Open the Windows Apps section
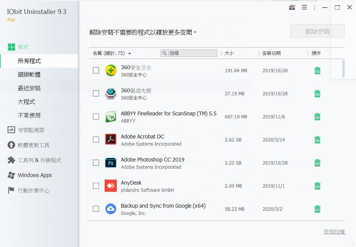Viewport: 356px width, 247px height. pyautogui.click(x=35, y=175)
